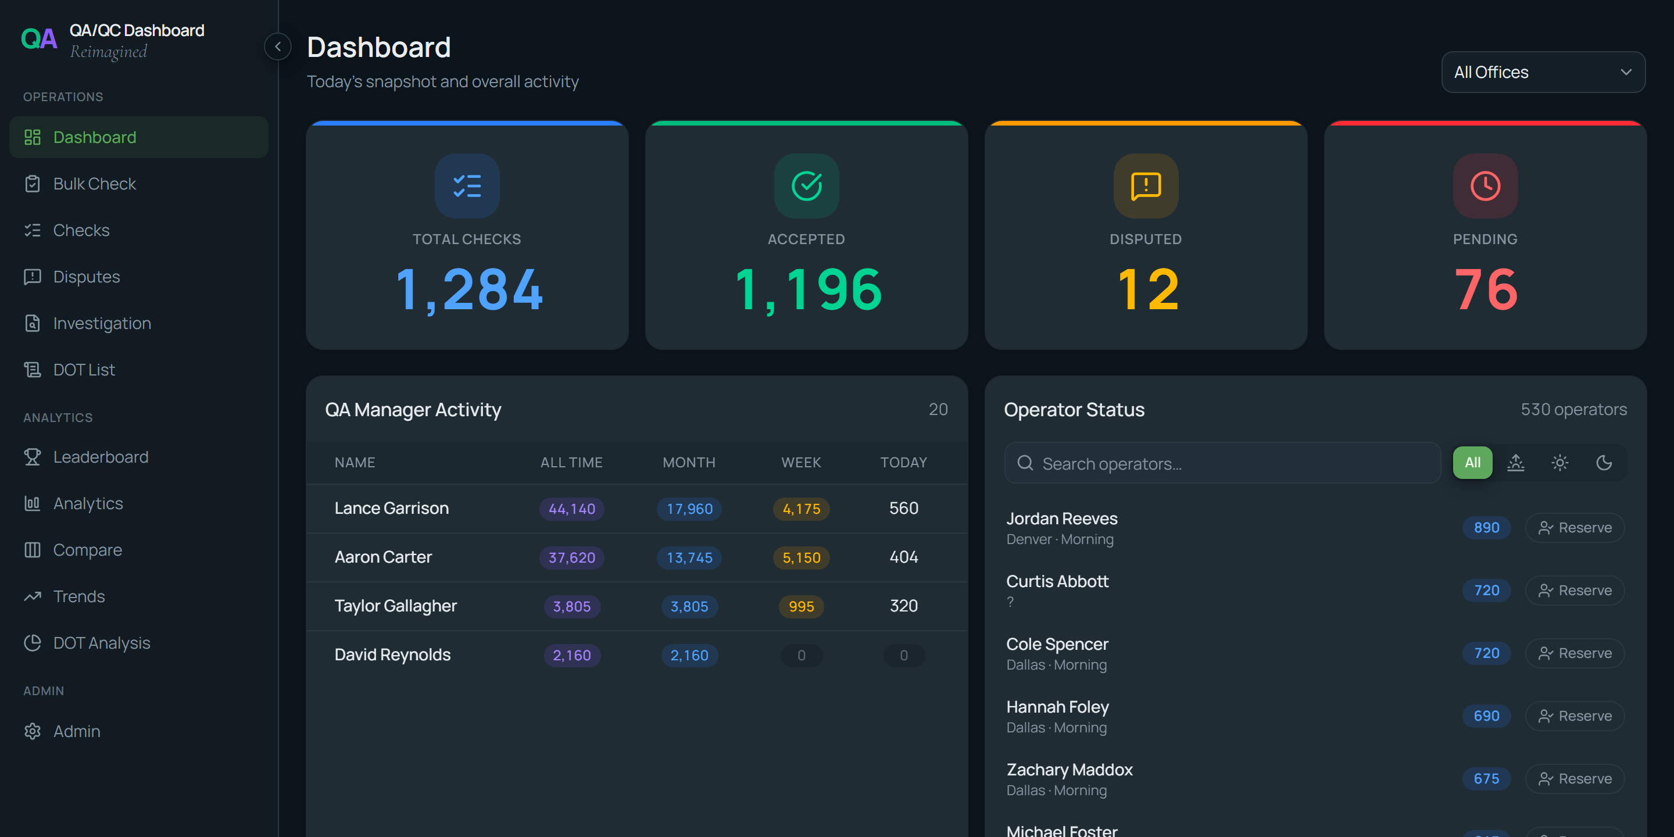
Task: Click the 44,140 all-time badge
Action: [x=571, y=509]
